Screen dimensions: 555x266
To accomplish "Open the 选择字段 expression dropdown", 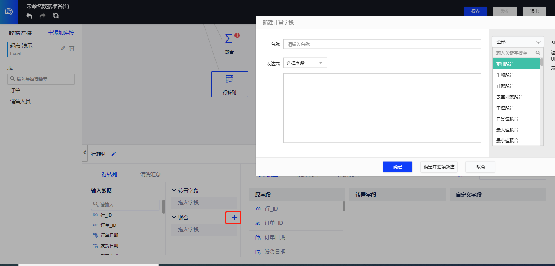I will (x=305, y=63).
